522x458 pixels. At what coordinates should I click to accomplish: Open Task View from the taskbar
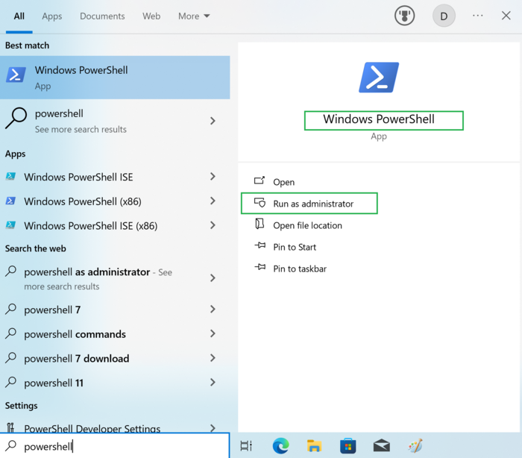(246, 445)
